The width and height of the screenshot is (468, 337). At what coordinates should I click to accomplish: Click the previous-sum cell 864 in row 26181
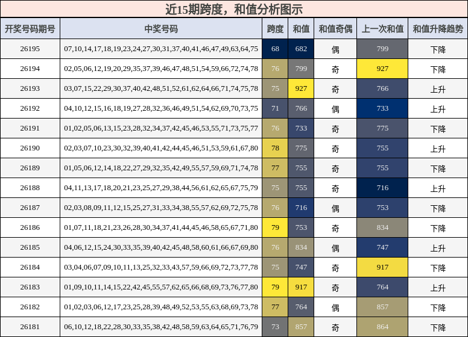382,327
